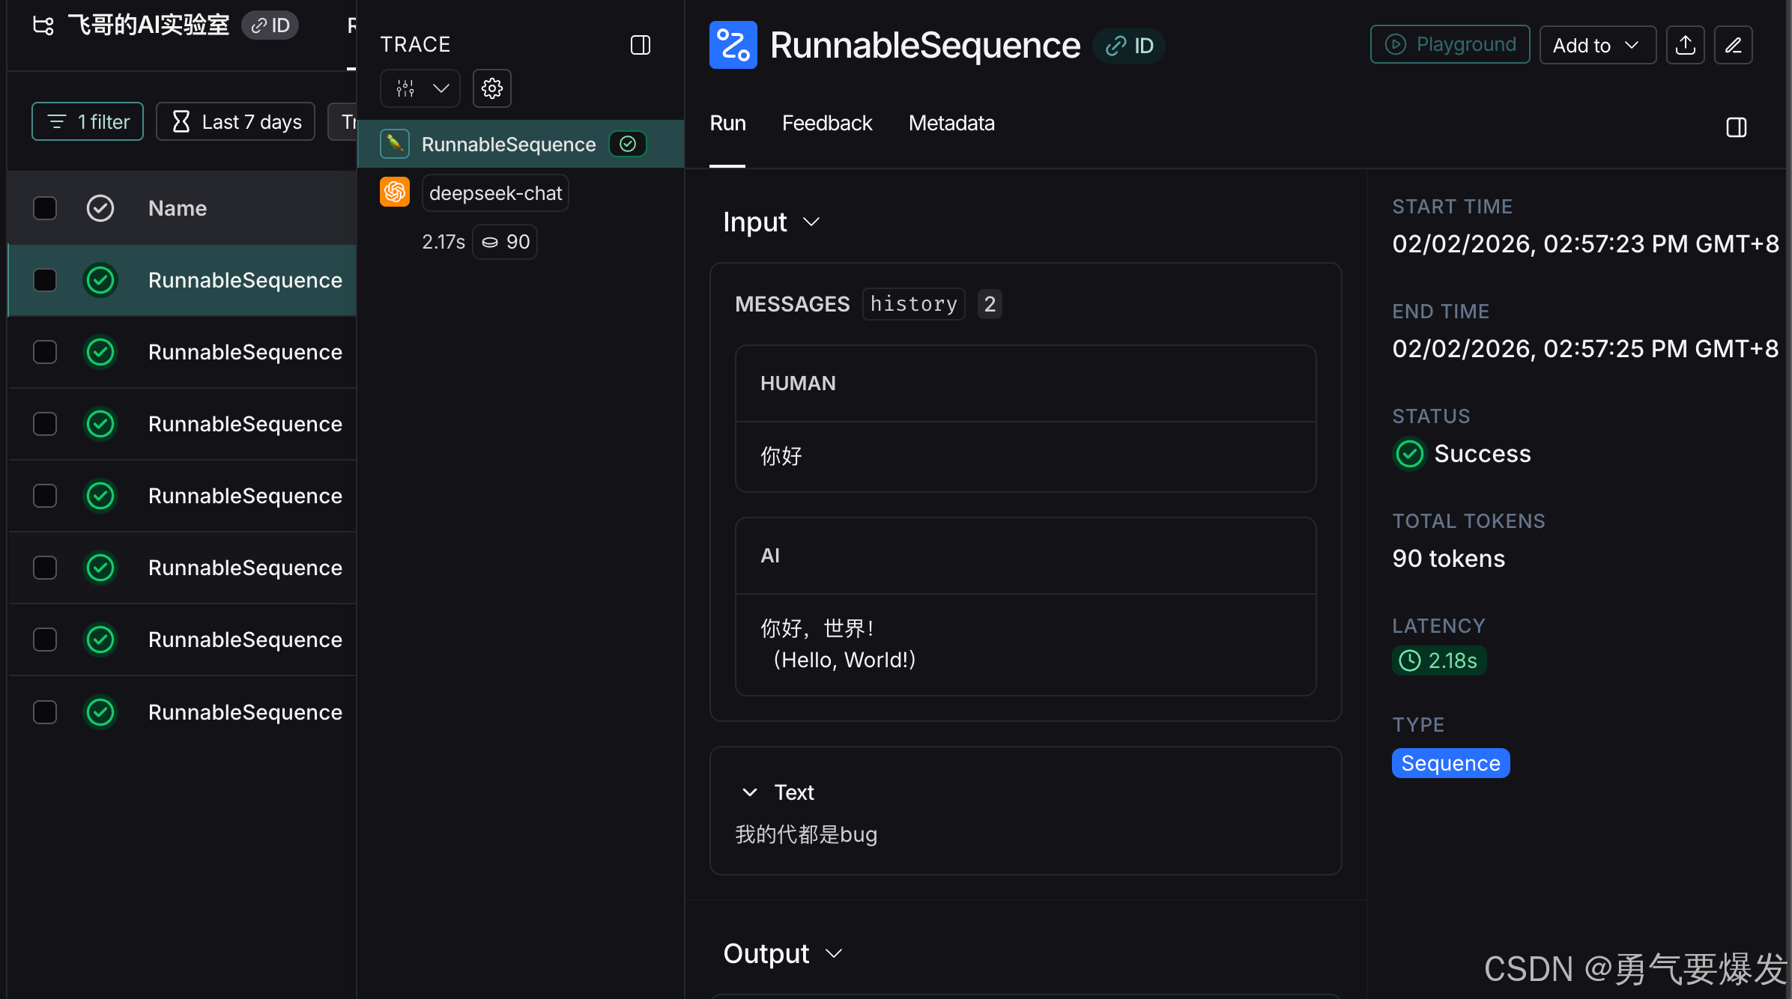The width and height of the screenshot is (1792, 999).
Task: Switch to the Feedback tab
Action: (x=826, y=123)
